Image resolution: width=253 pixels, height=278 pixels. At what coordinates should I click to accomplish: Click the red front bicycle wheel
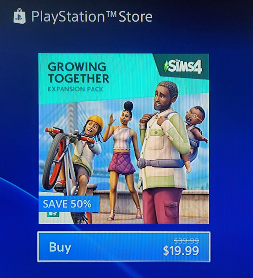[x=53, y=162]
